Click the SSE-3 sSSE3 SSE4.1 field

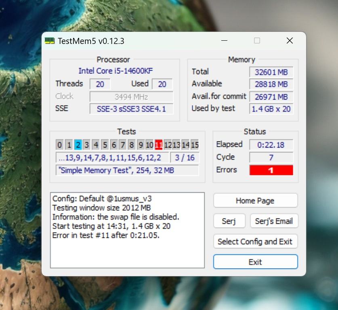tap(131, 109)
